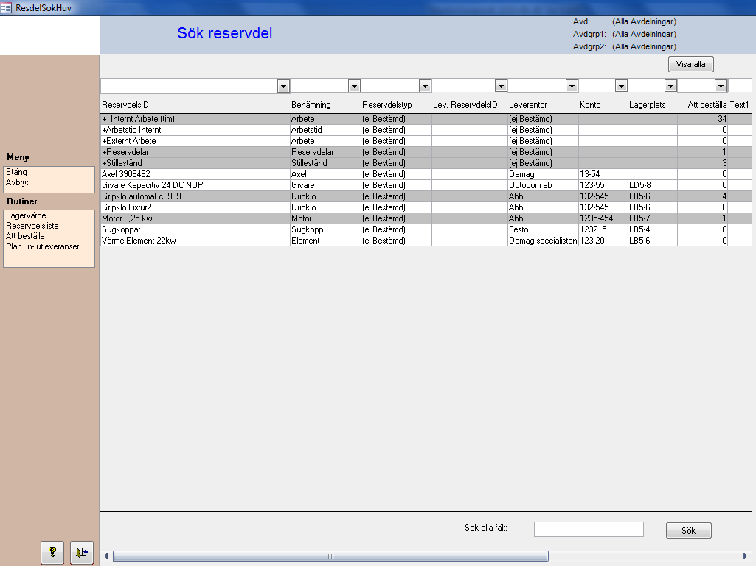Click the scroll left arrow

pyautogui.click(x=106, y=556)
